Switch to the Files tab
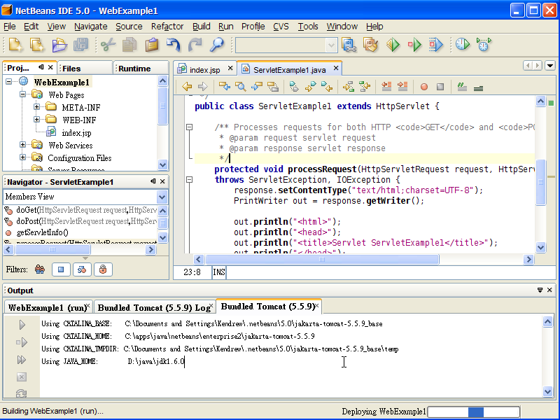Image resolution: width=560 pixels, height=420 pixels. click(x=85, y=68)
